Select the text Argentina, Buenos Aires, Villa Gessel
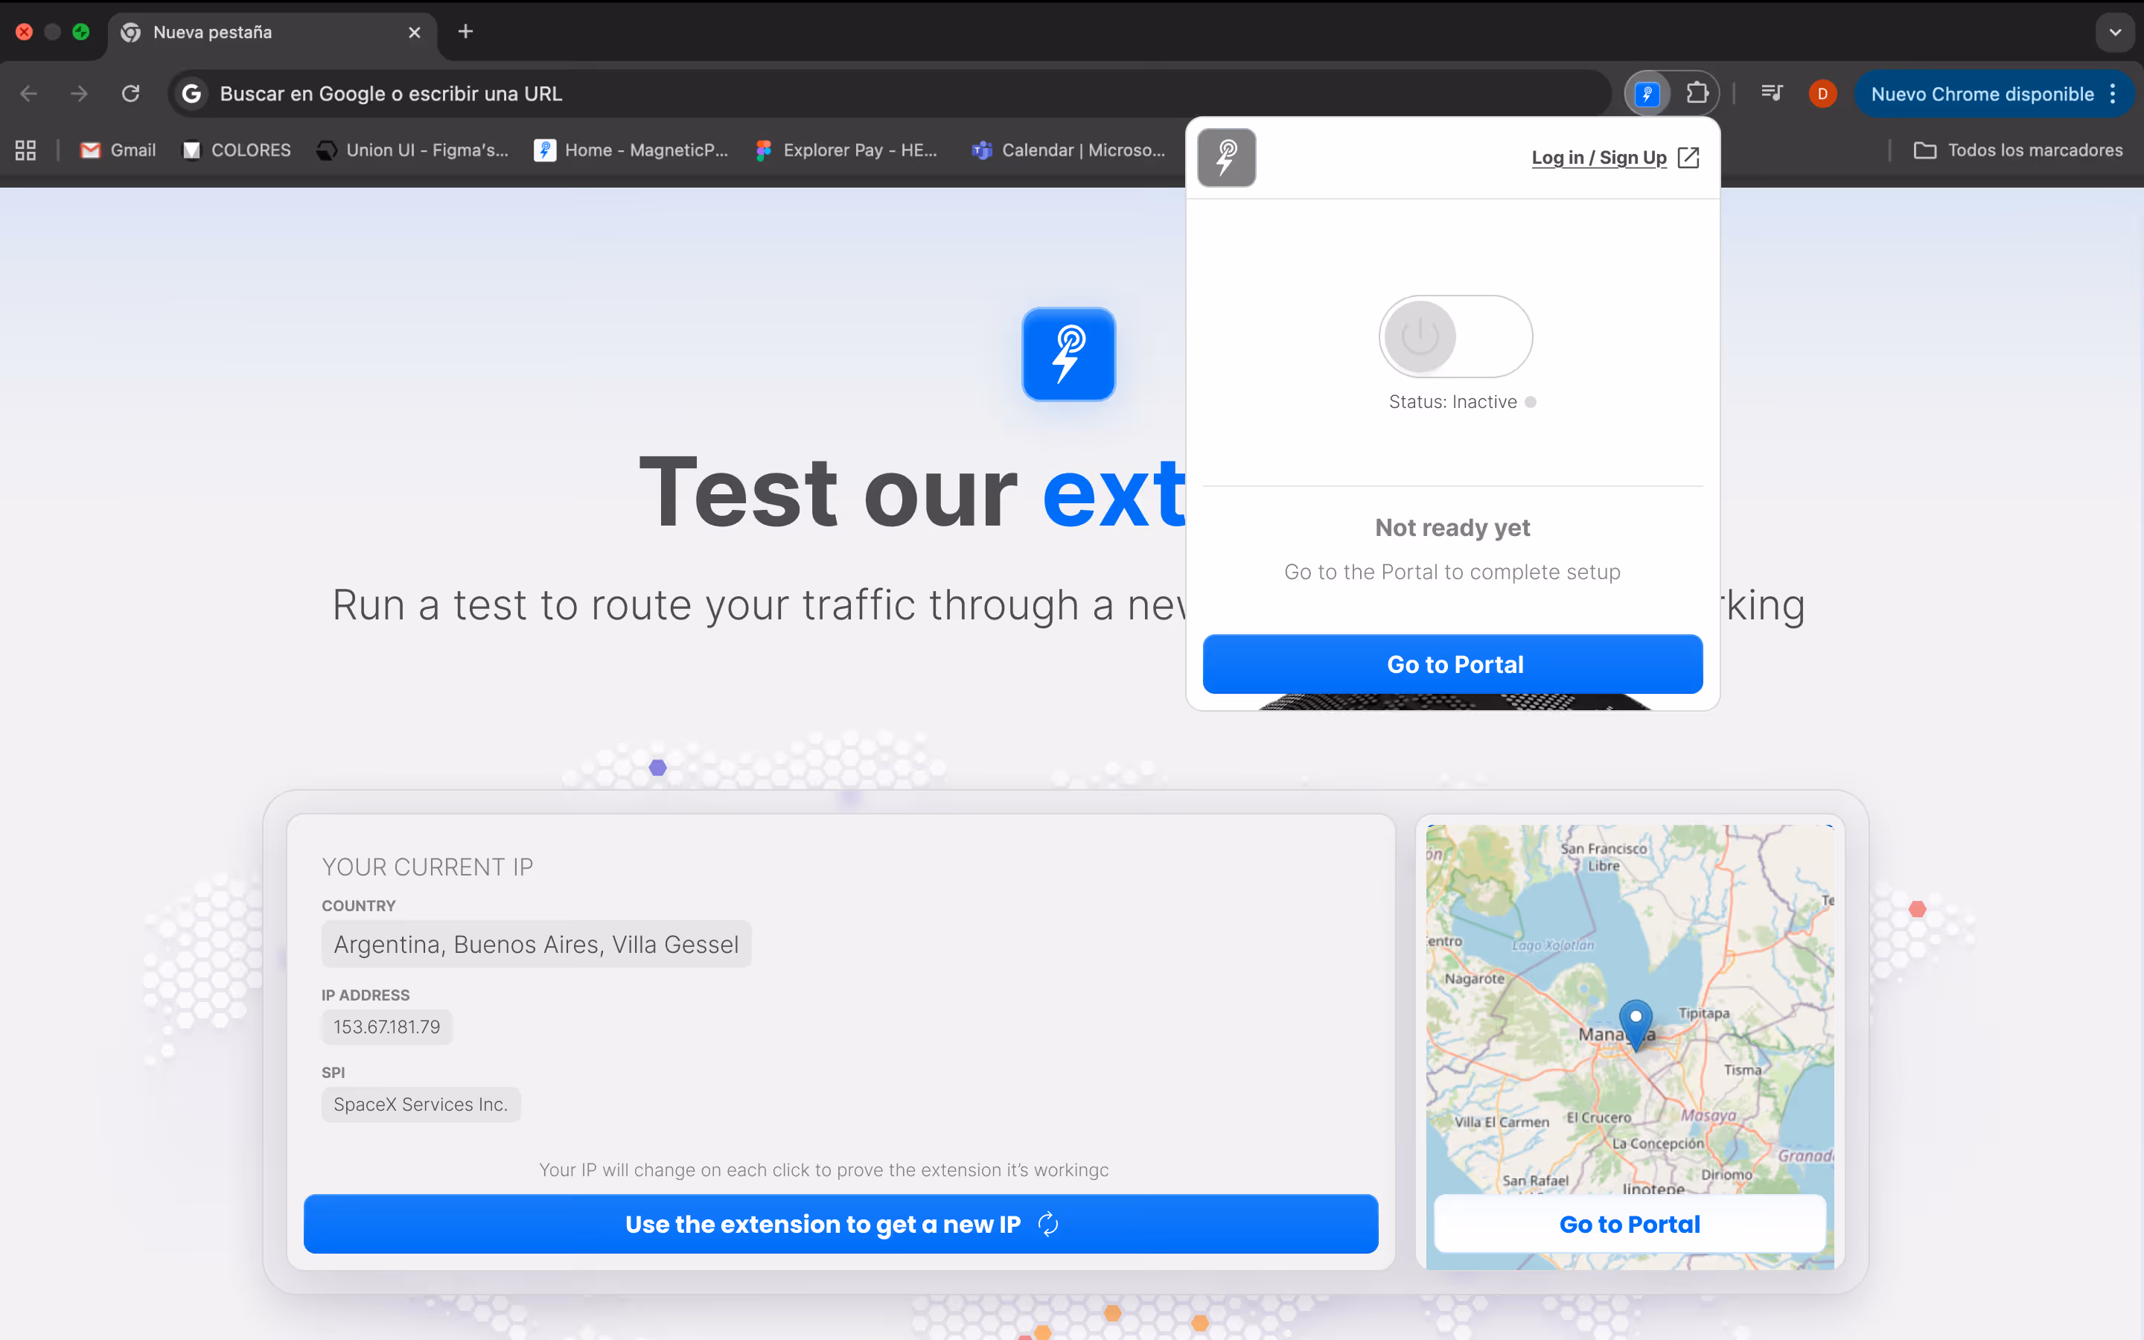 tap(536, 945)
